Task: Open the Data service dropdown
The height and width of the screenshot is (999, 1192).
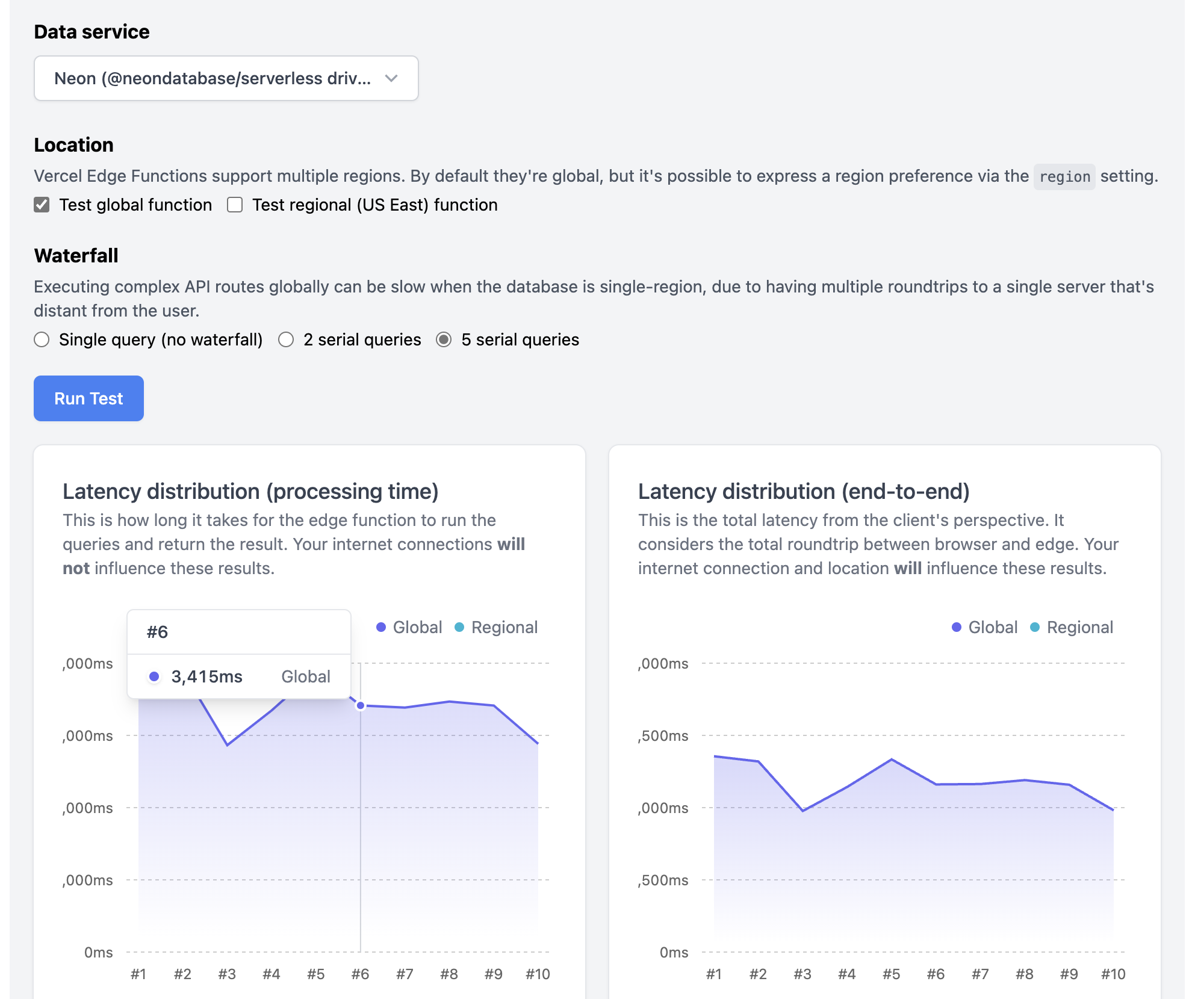Action: click(226, 78)
